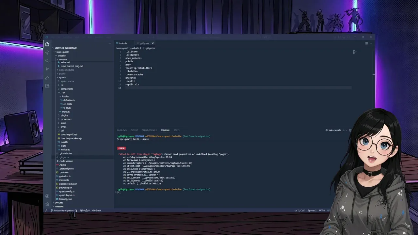Open the Run and Debug view

coord(47,78)
